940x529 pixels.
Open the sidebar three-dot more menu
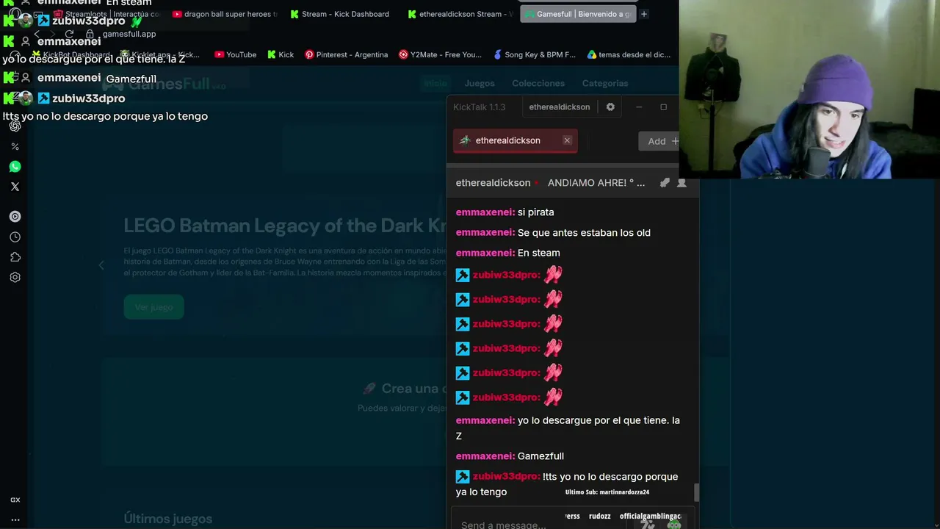[15, 519]
